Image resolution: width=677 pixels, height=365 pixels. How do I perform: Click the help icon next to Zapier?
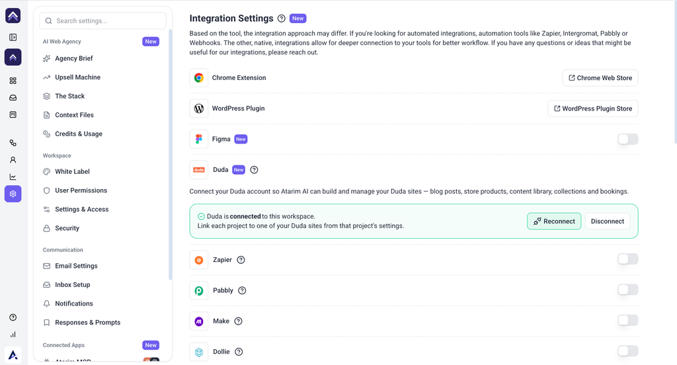click(x=241, y=260)
